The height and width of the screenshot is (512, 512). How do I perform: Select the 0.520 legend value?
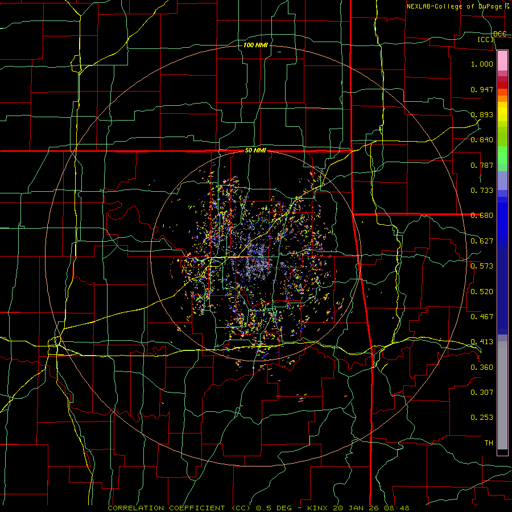point(482,292)
